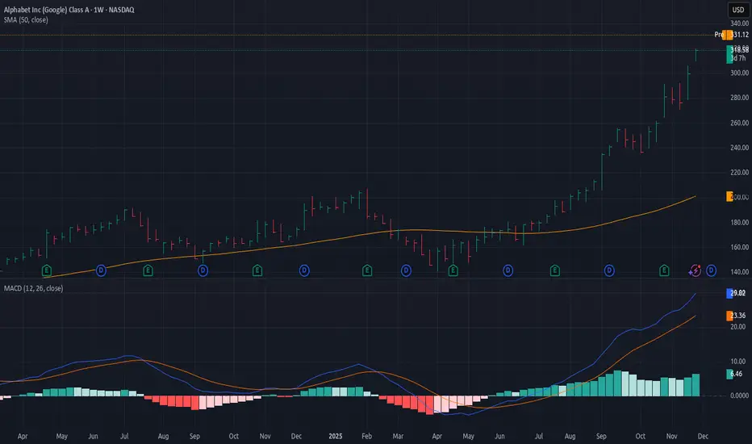
Task: Click the 140.00 price axis label
Action: (x=739, y=272)
